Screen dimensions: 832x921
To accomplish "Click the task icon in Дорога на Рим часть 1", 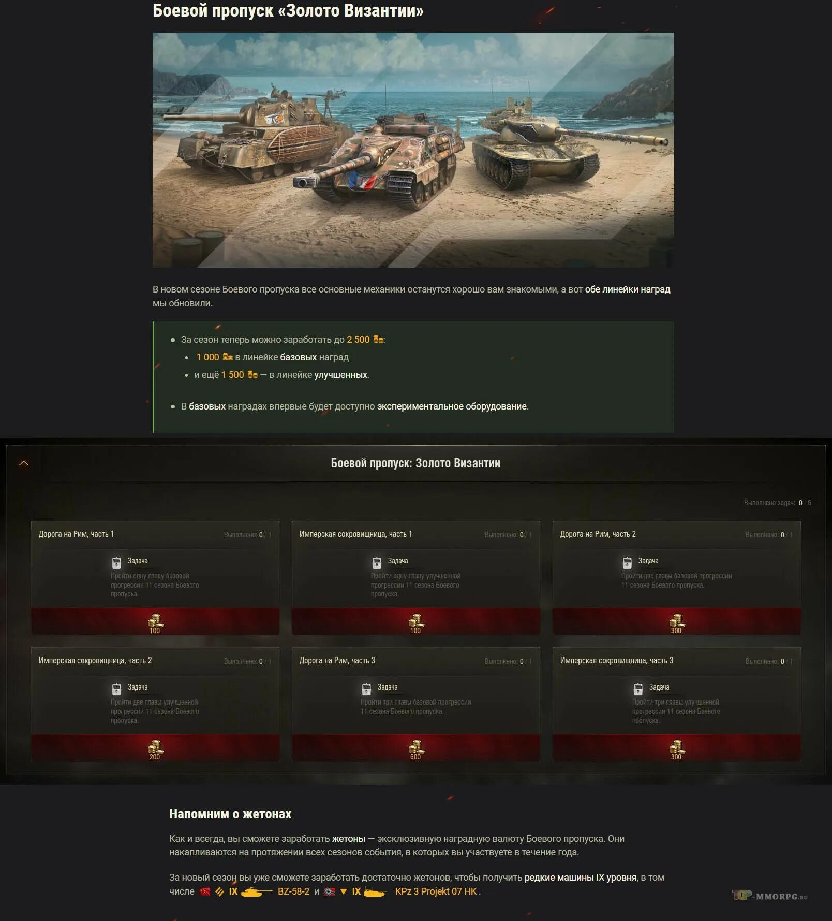I will pos(116,563).
